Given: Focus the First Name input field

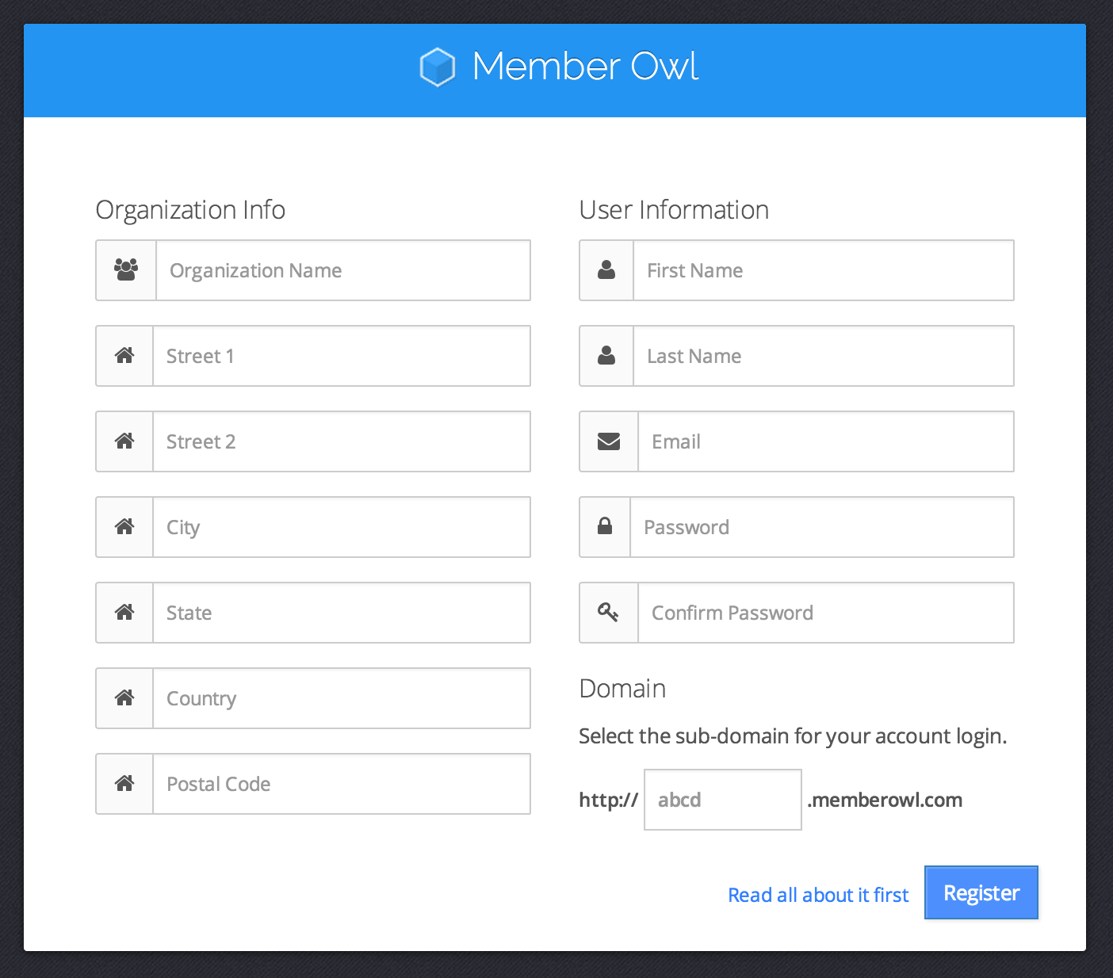Looking at the screenshot, I should 824,270.
